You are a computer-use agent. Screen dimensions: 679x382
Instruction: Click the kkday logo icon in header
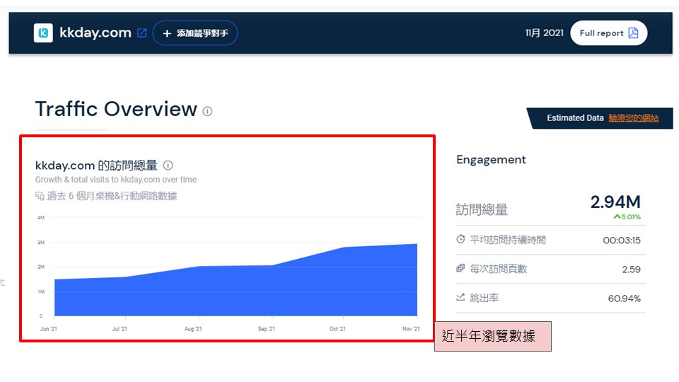(x=43, y=33)
